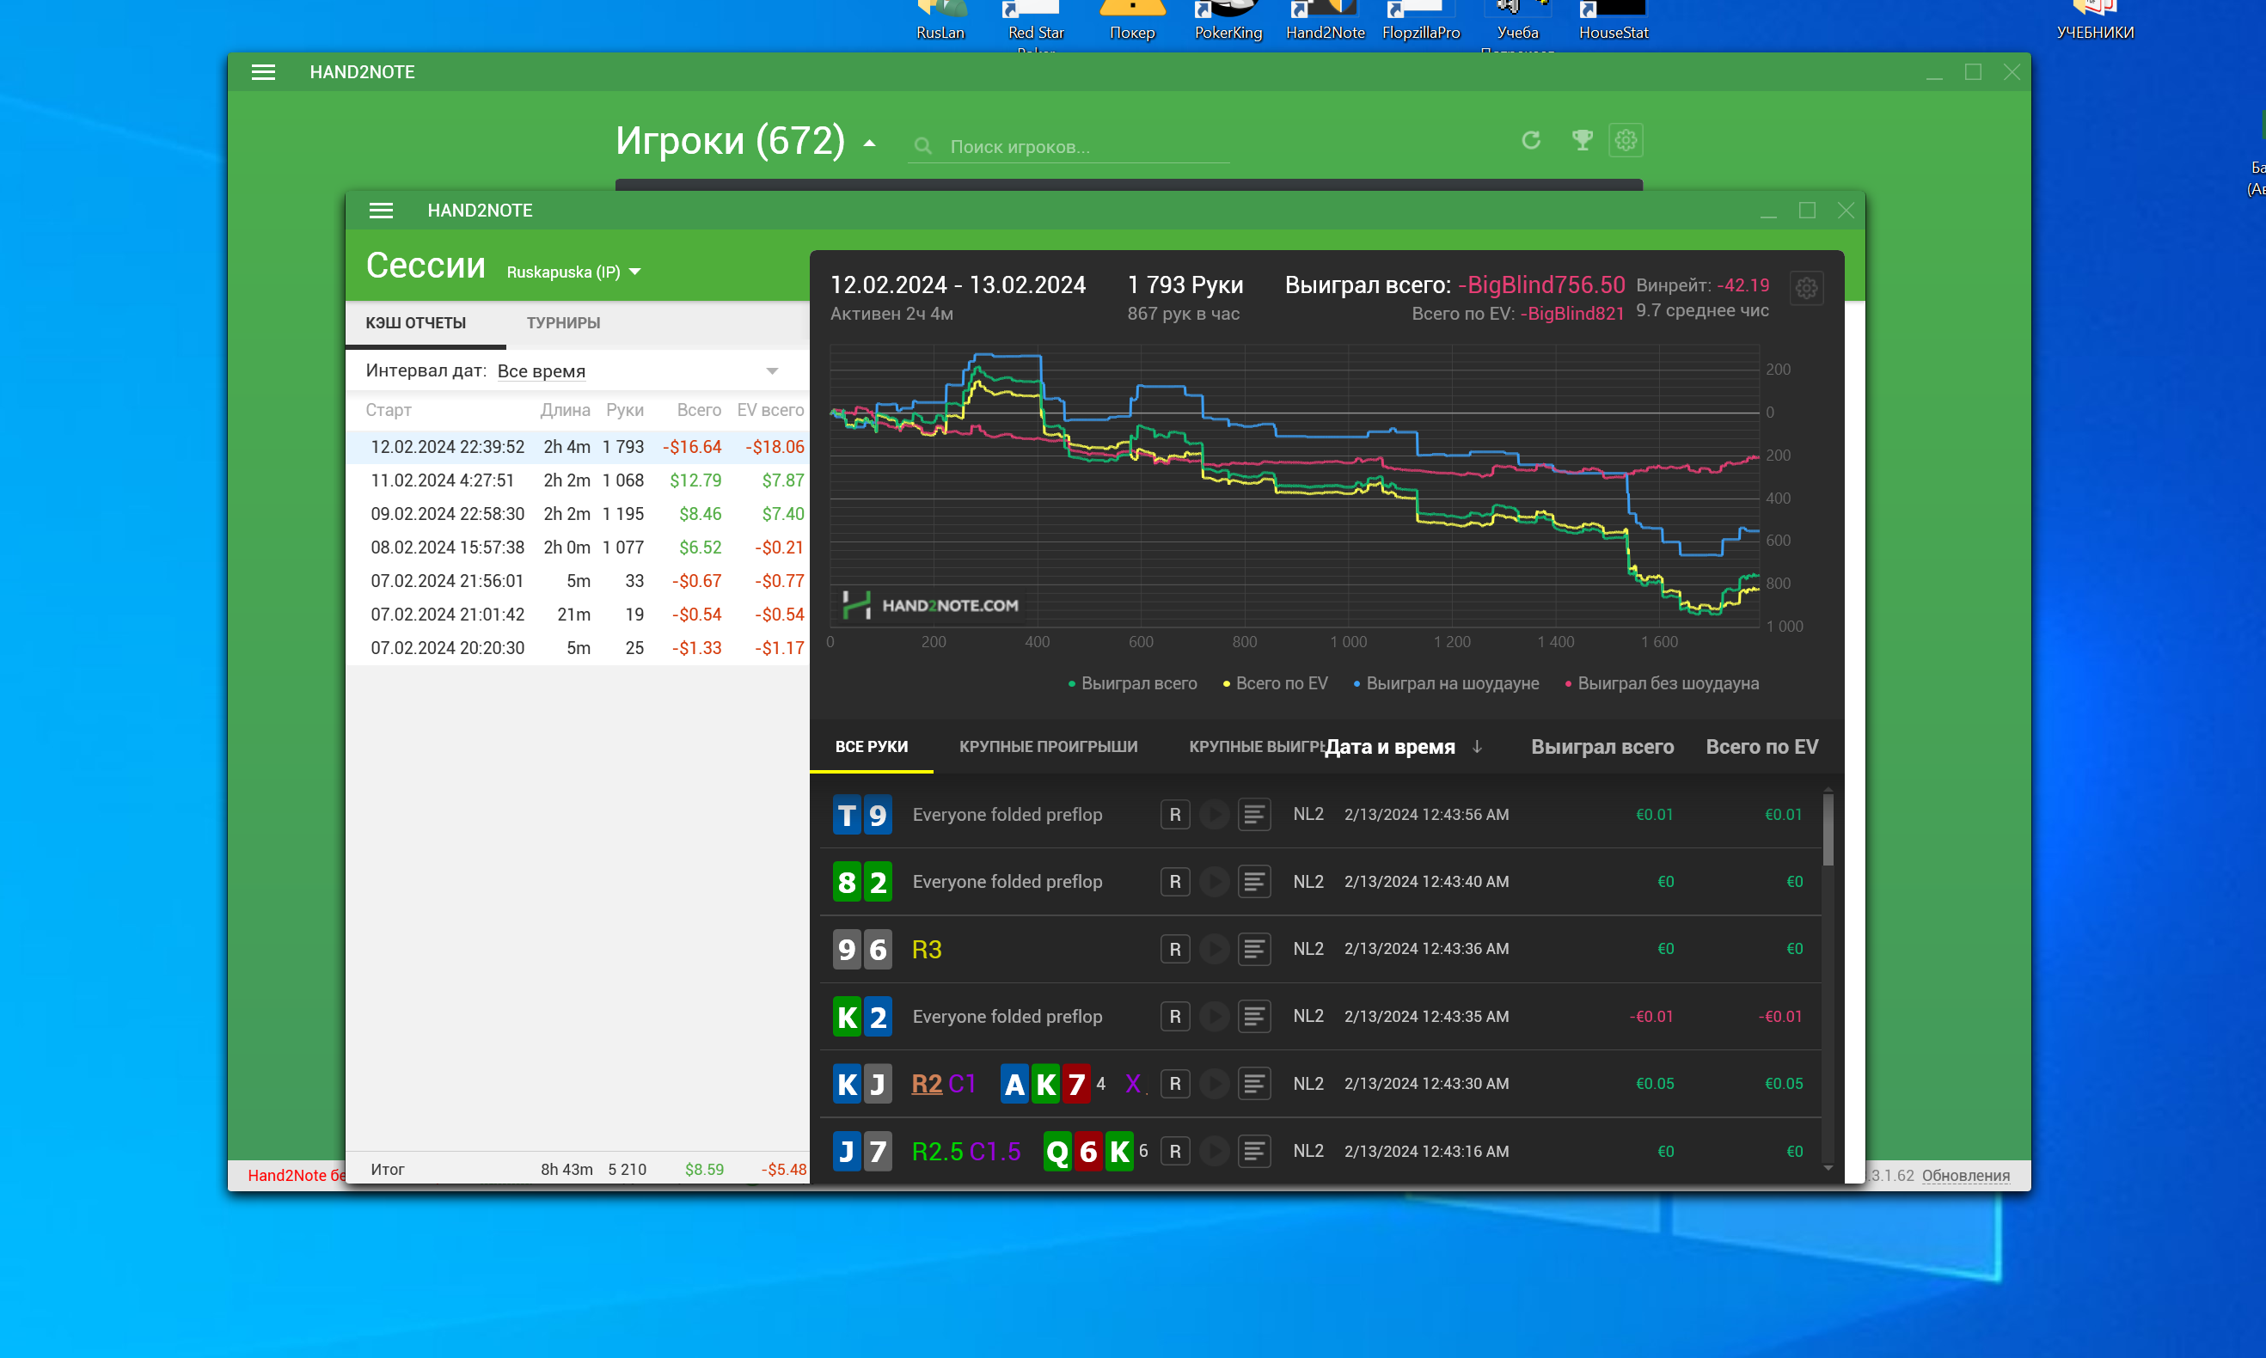Click R replay button for 96 hand

tap(1175, 949)
